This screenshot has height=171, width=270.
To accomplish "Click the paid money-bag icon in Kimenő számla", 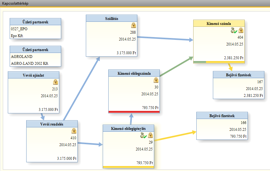I will (234, 31).
